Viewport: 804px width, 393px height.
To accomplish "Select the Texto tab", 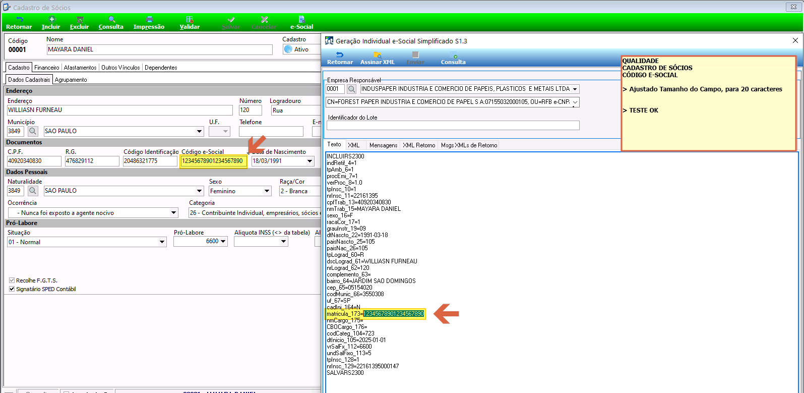I will (335, 144).
